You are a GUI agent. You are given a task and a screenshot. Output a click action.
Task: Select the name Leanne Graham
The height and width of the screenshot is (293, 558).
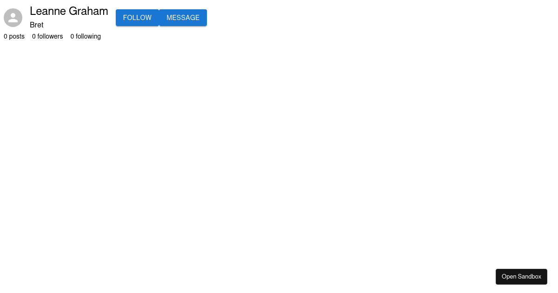pos(69,11)
